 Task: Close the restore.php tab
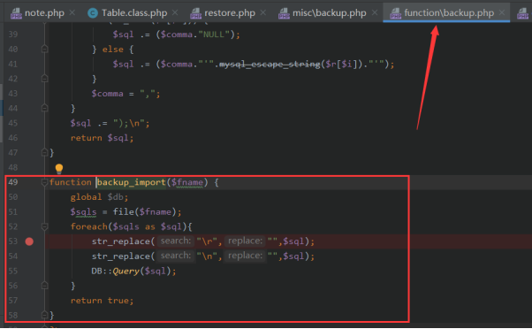(x=263, y=13)
